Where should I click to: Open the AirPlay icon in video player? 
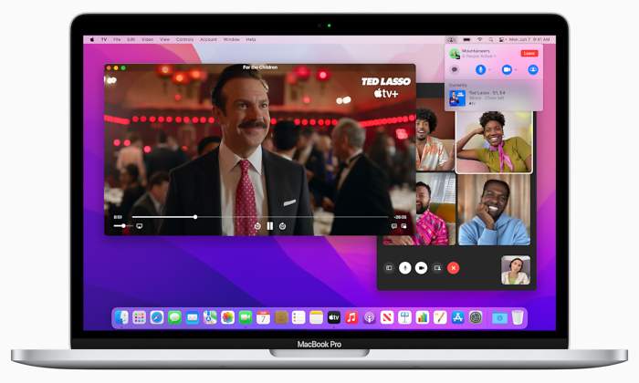pyautogui.click(x=140, y=226)
